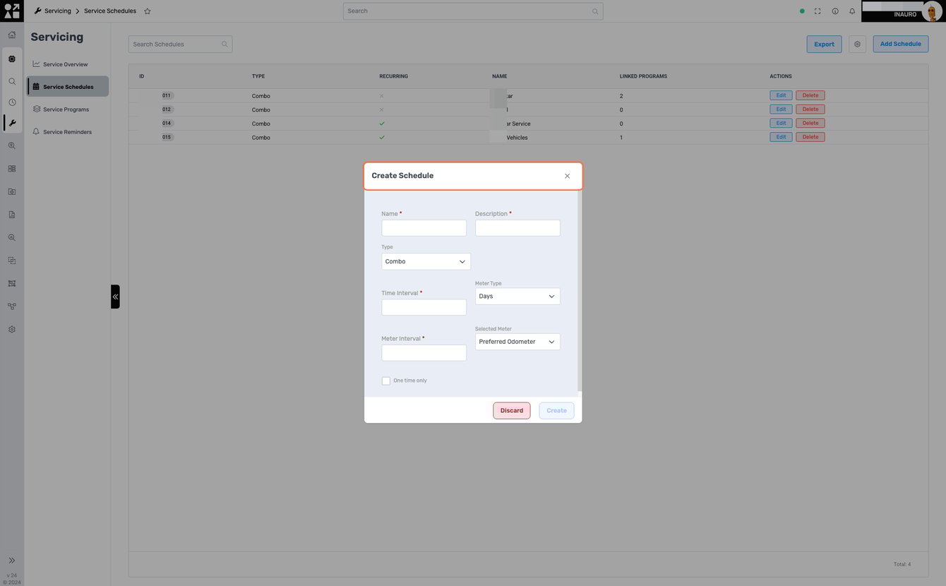Image resolution: width=946 pixels, height=586 pixels.
Task: Click the clock history icon in sidebar
Action: coord(12,102)
